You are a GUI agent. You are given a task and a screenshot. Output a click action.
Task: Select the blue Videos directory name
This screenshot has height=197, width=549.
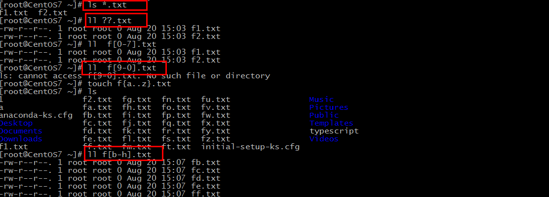coord(324,139)
